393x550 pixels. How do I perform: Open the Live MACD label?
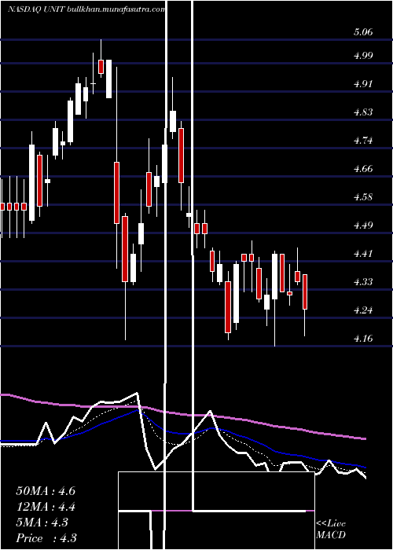[x=331, y=530]
